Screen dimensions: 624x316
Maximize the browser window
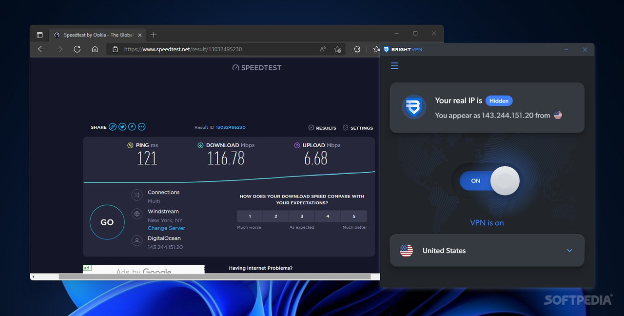(x=415, y=34)
